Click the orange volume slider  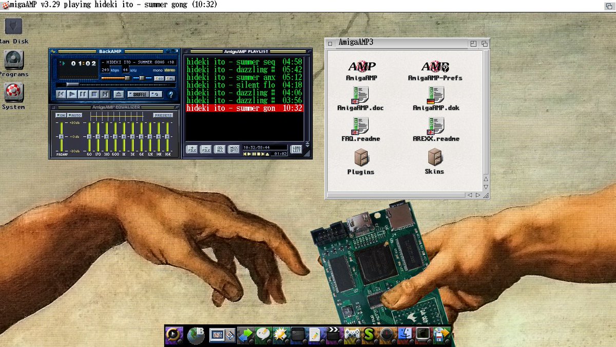[116, 78]
